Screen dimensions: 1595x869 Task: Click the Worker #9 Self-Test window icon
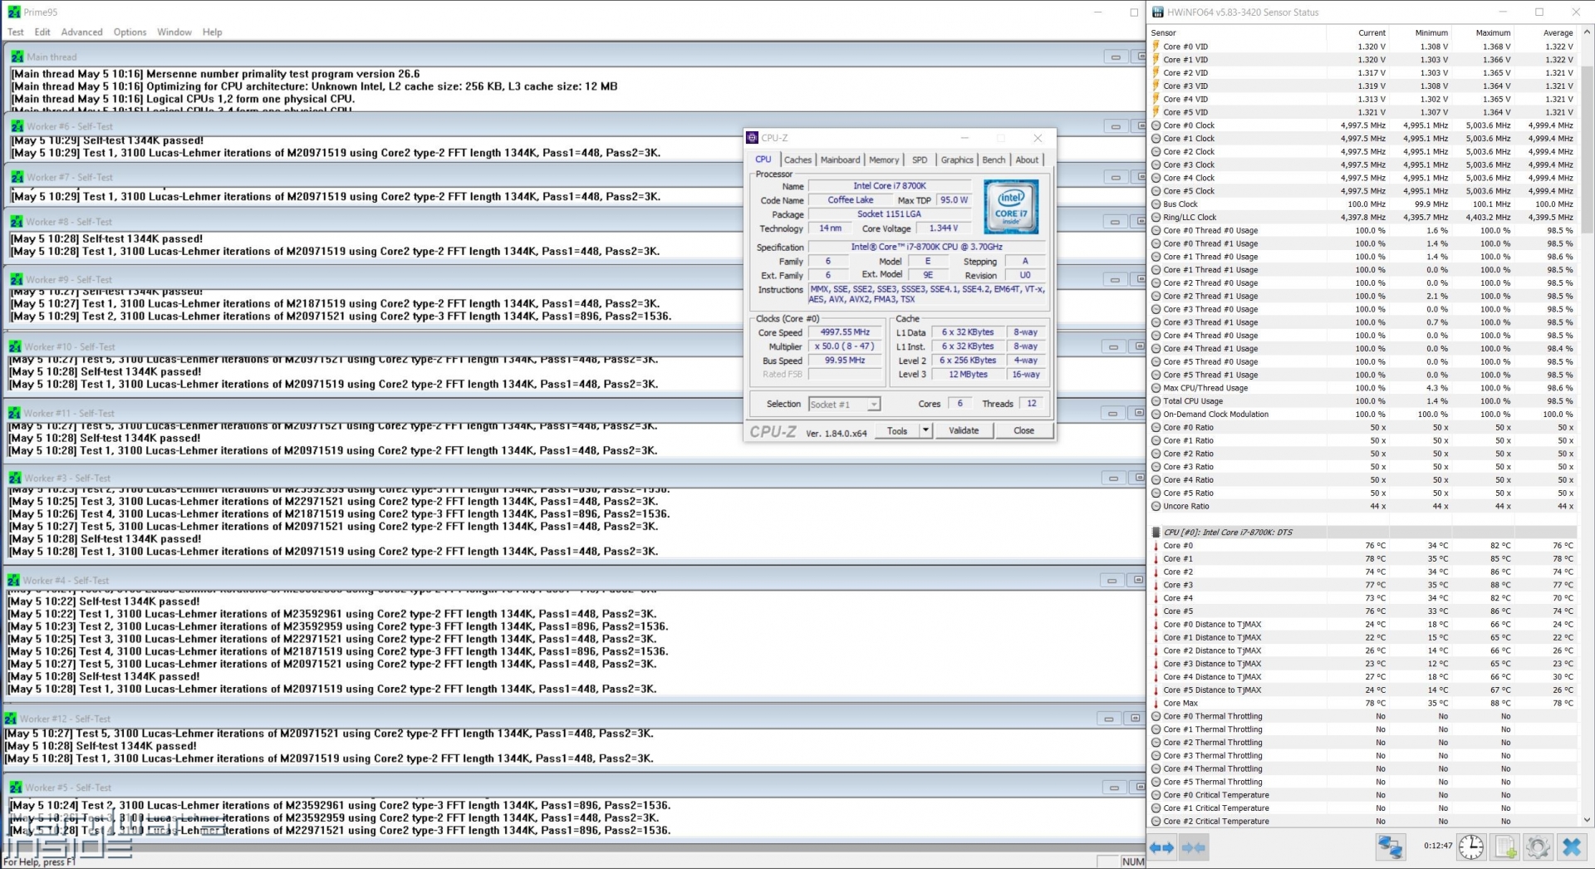tap(16, 279)
